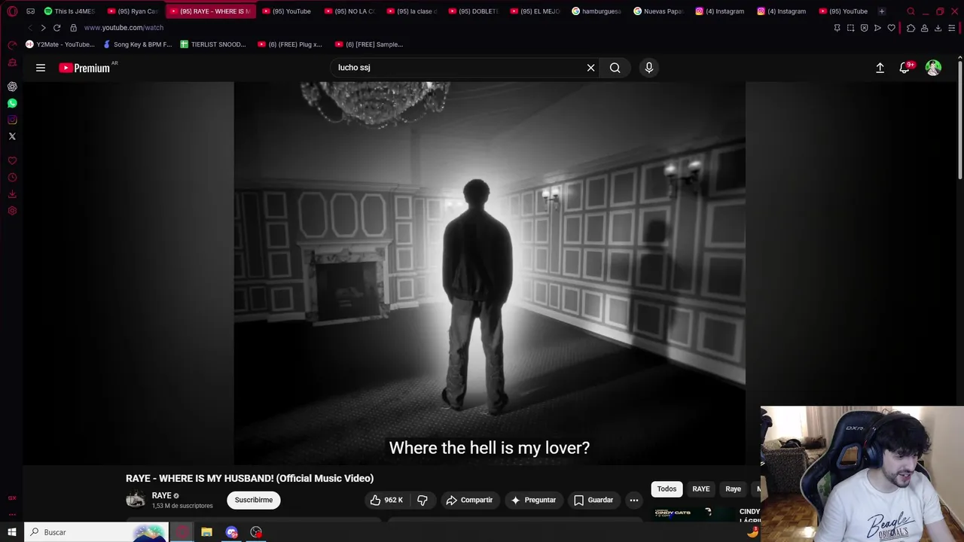Switch to the DOBLETE tab

[x=474, y=11]
